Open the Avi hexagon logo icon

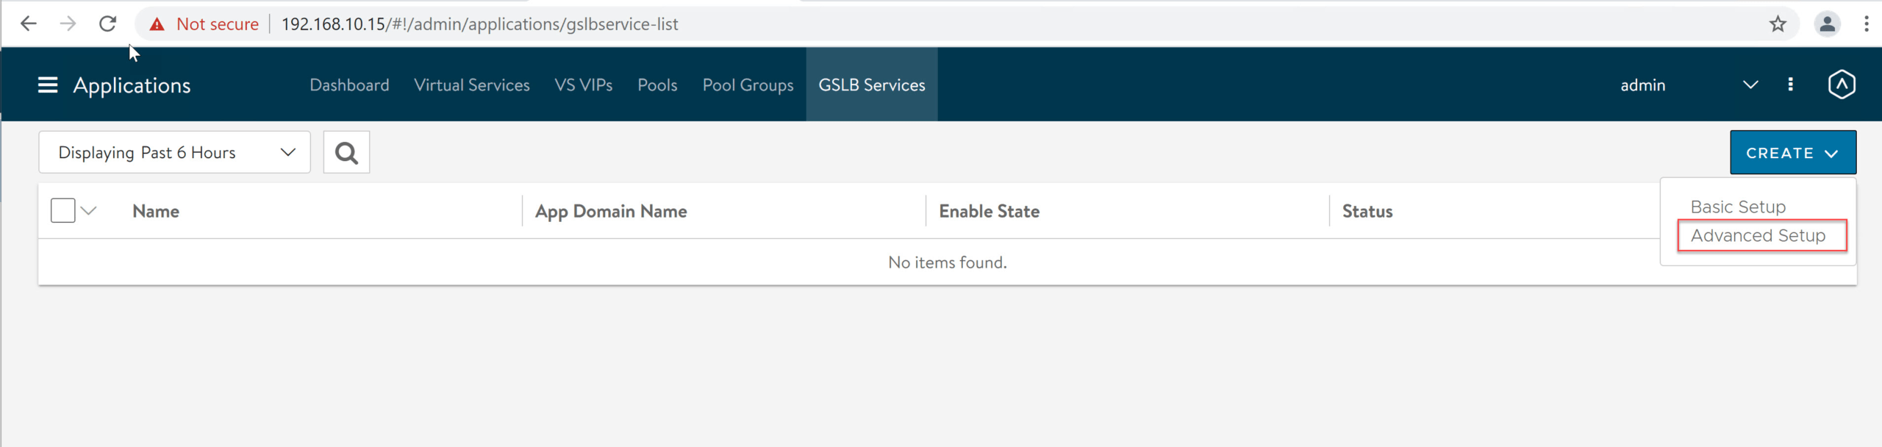1842,85
